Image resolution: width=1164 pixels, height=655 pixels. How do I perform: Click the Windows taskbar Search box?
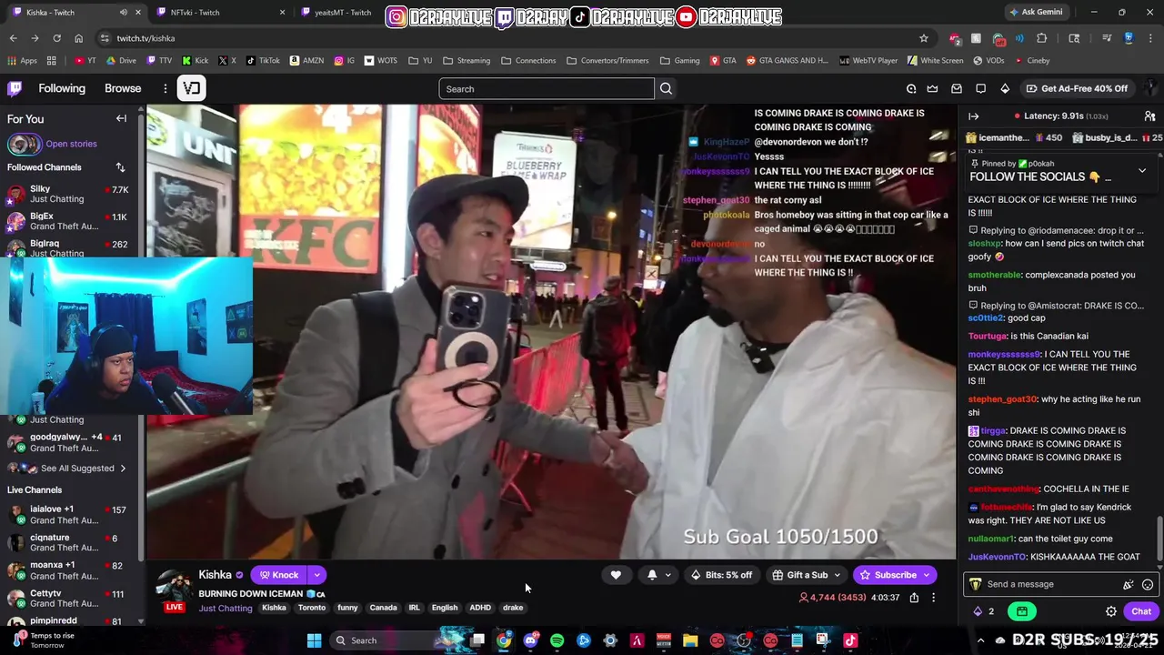[x=385, y=640]
